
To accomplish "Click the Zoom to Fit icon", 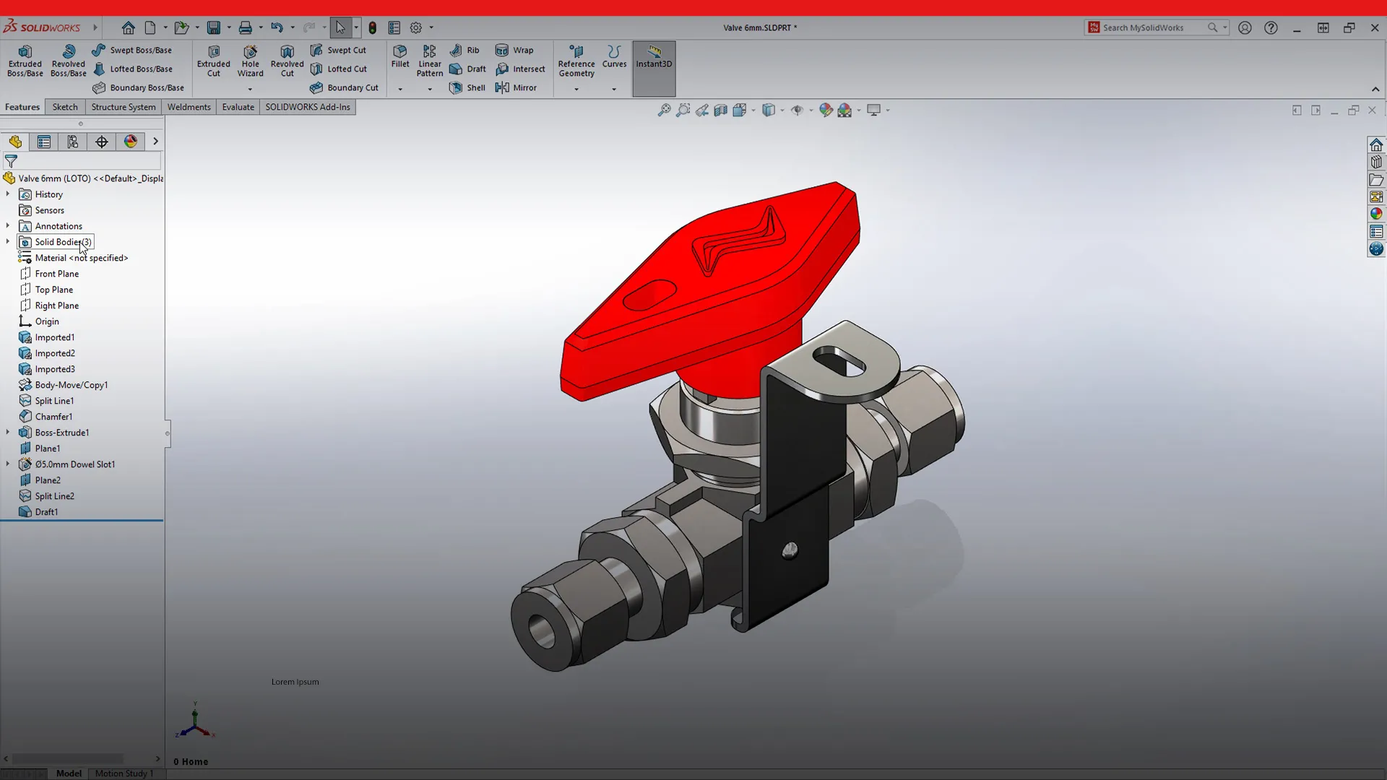I will tap(663, 110).
